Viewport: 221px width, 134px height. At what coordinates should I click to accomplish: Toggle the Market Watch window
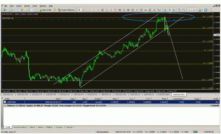(17, 10)
